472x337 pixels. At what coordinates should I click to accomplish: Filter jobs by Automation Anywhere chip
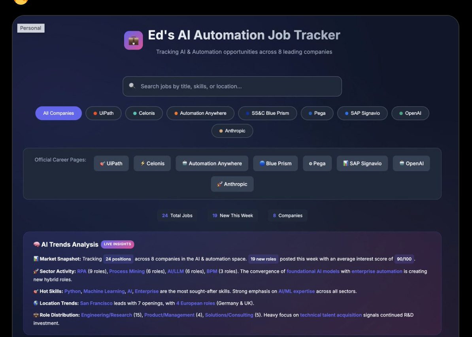[x=200, y=113]
